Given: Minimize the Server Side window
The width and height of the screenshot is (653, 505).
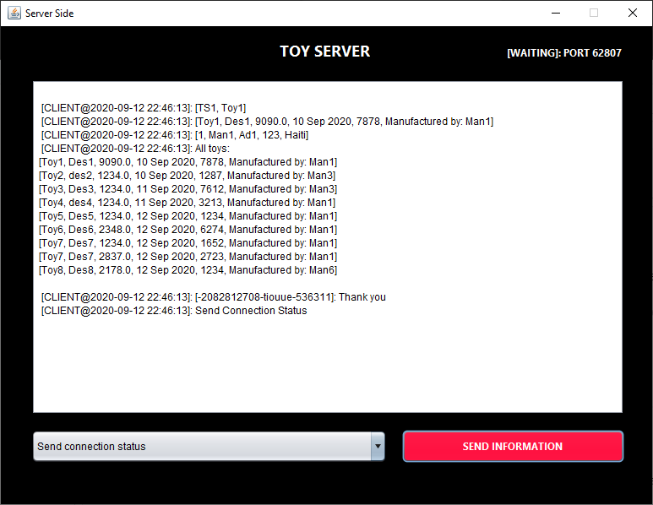Looking at the screenshot, I should [556, 13].
